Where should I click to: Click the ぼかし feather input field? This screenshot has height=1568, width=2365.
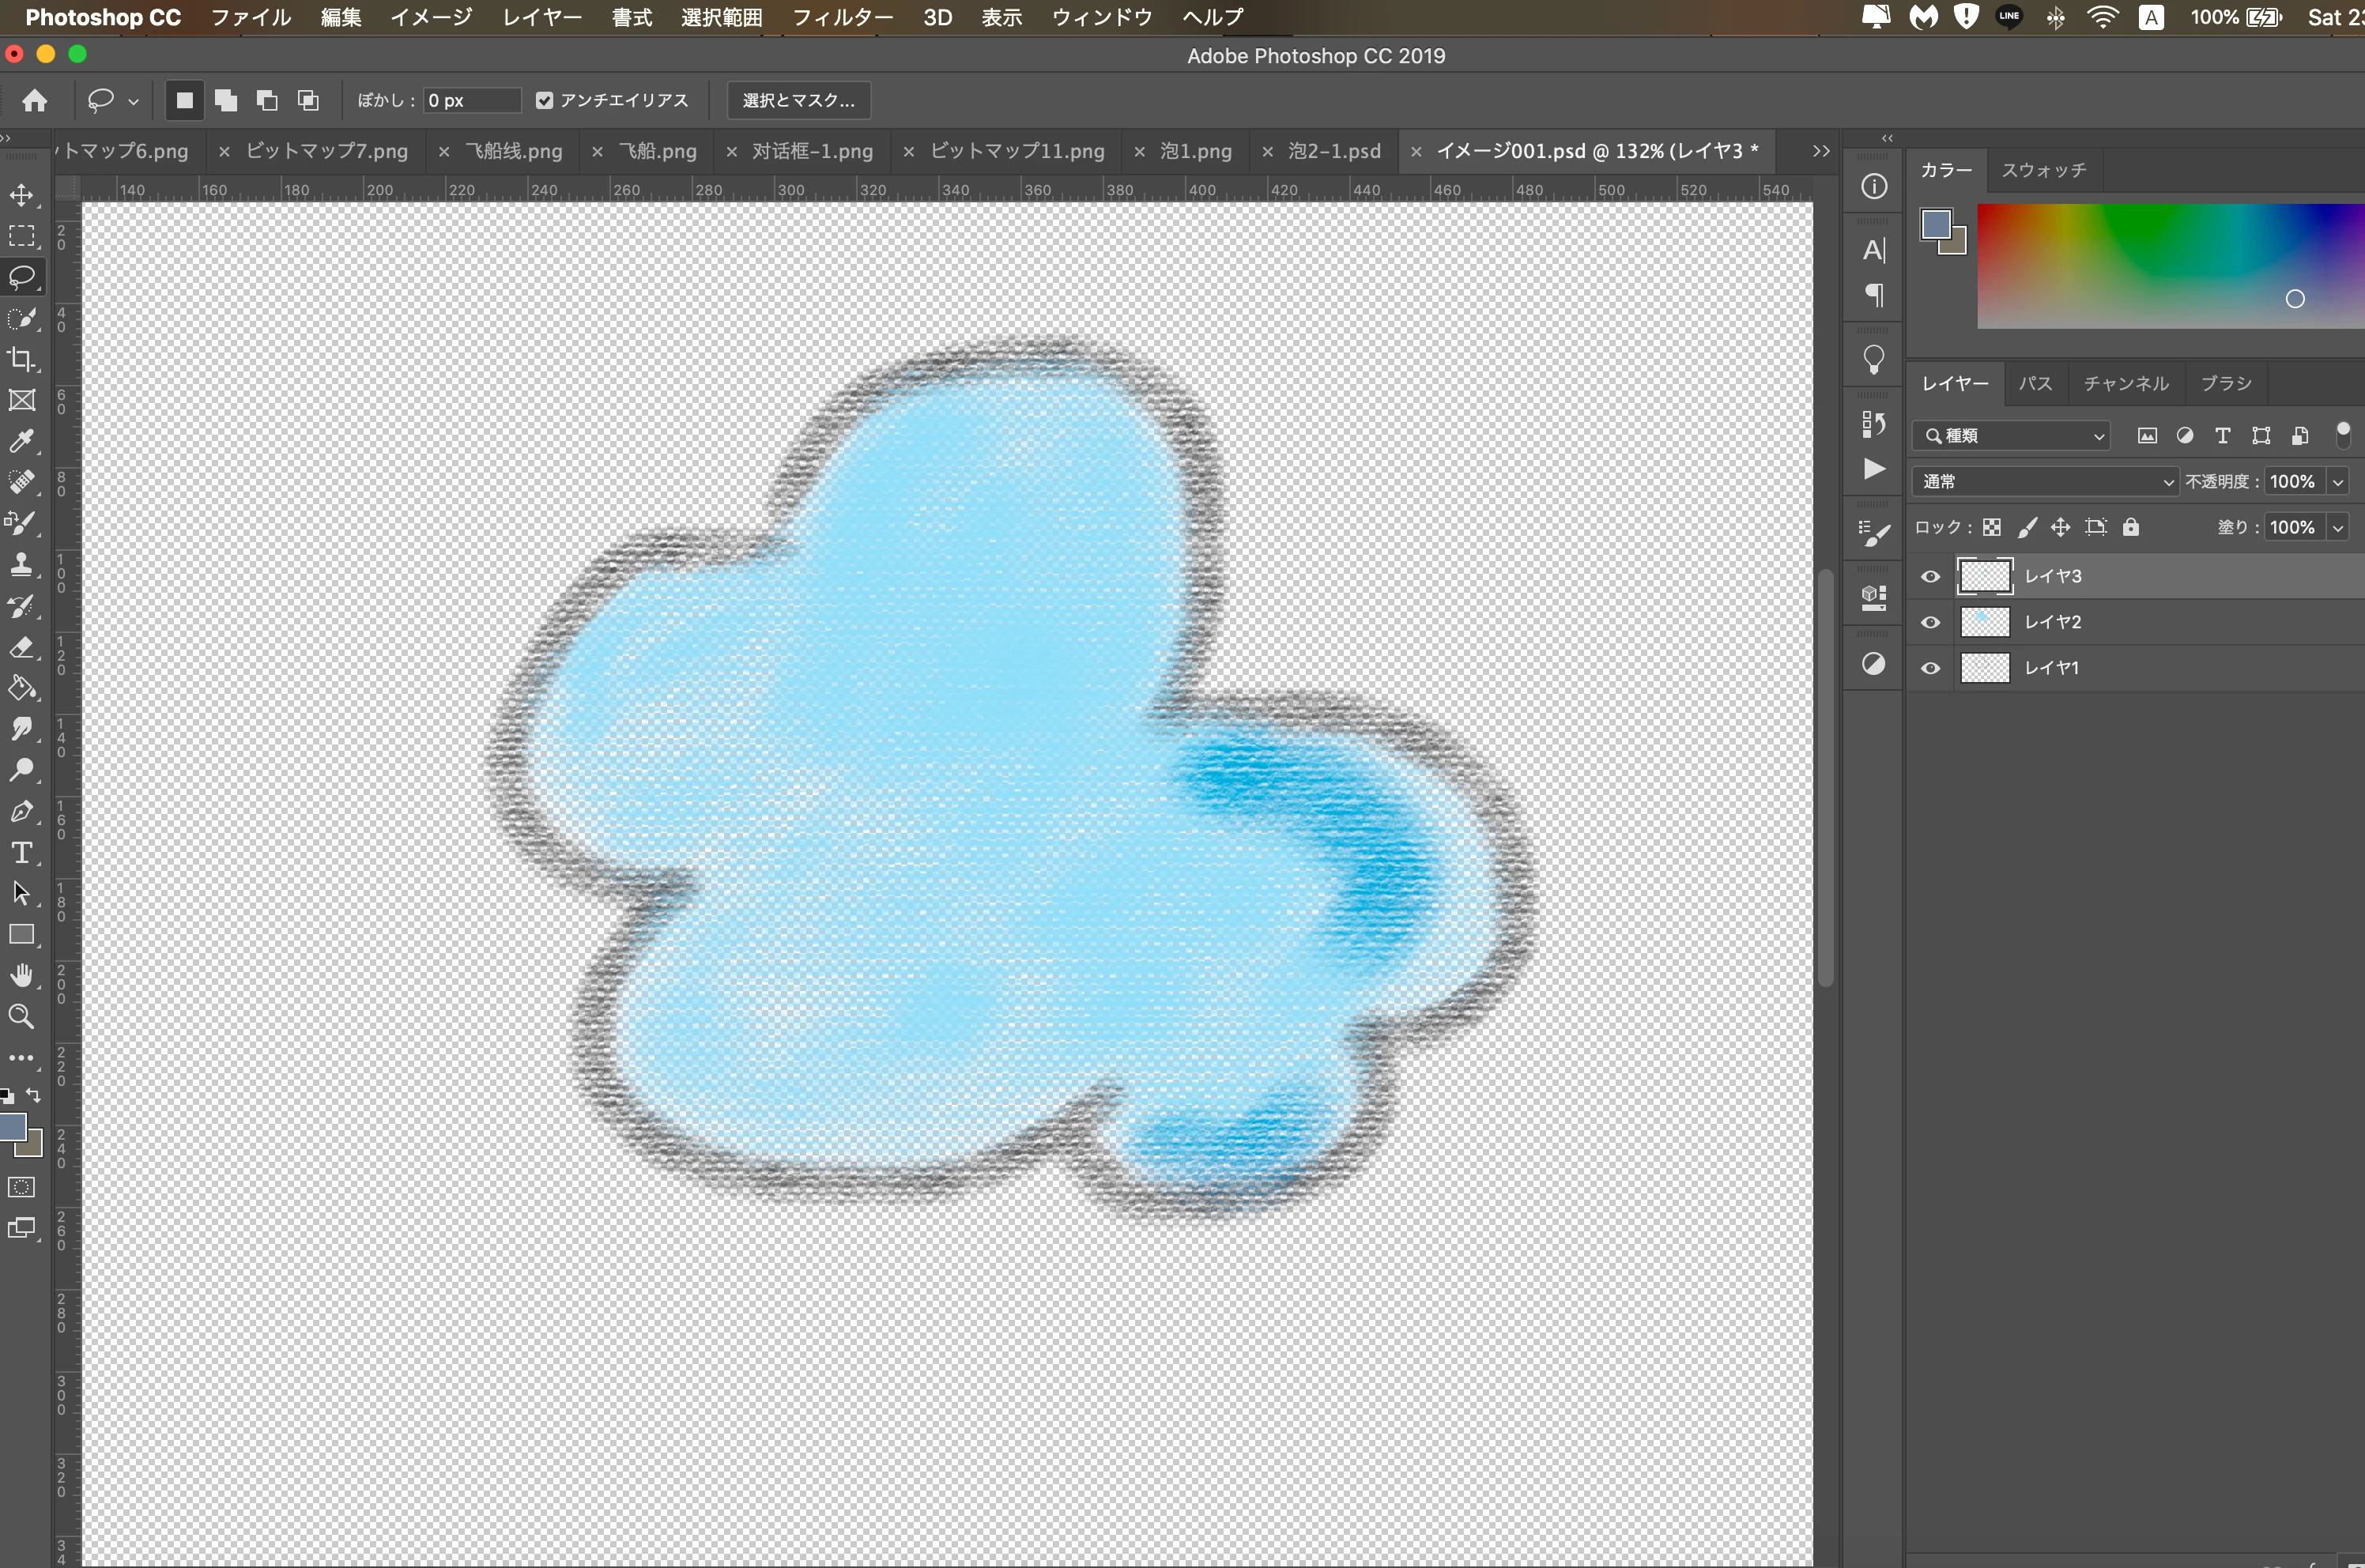470,100
